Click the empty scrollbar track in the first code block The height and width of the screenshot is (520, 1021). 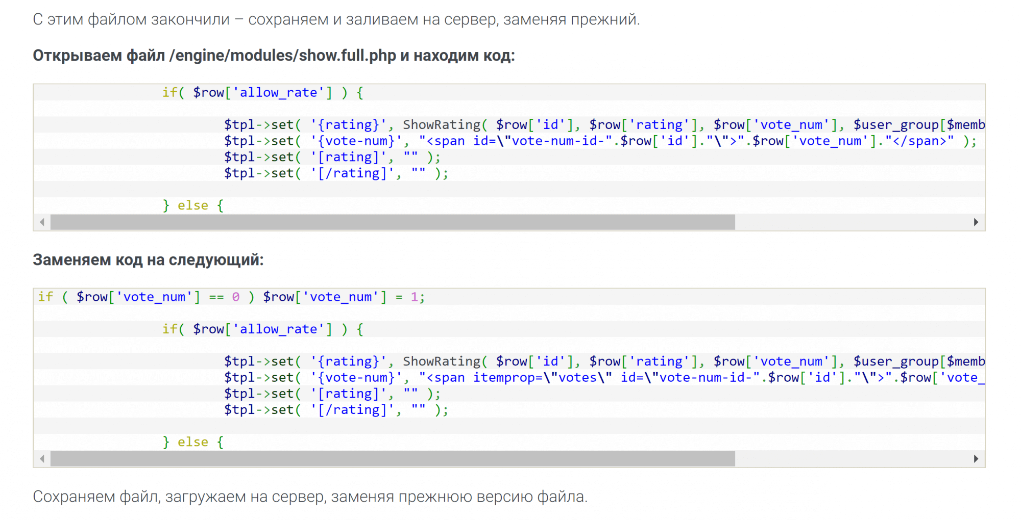[x=853, y=222]
